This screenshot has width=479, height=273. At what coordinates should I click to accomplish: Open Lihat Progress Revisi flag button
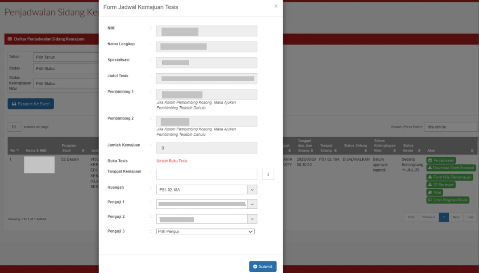click(x=448, y=200)
